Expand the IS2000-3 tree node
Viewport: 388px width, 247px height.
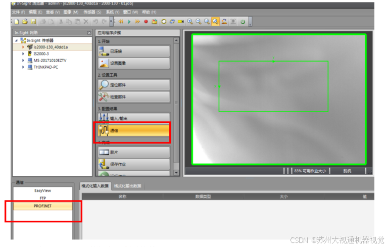23,54
